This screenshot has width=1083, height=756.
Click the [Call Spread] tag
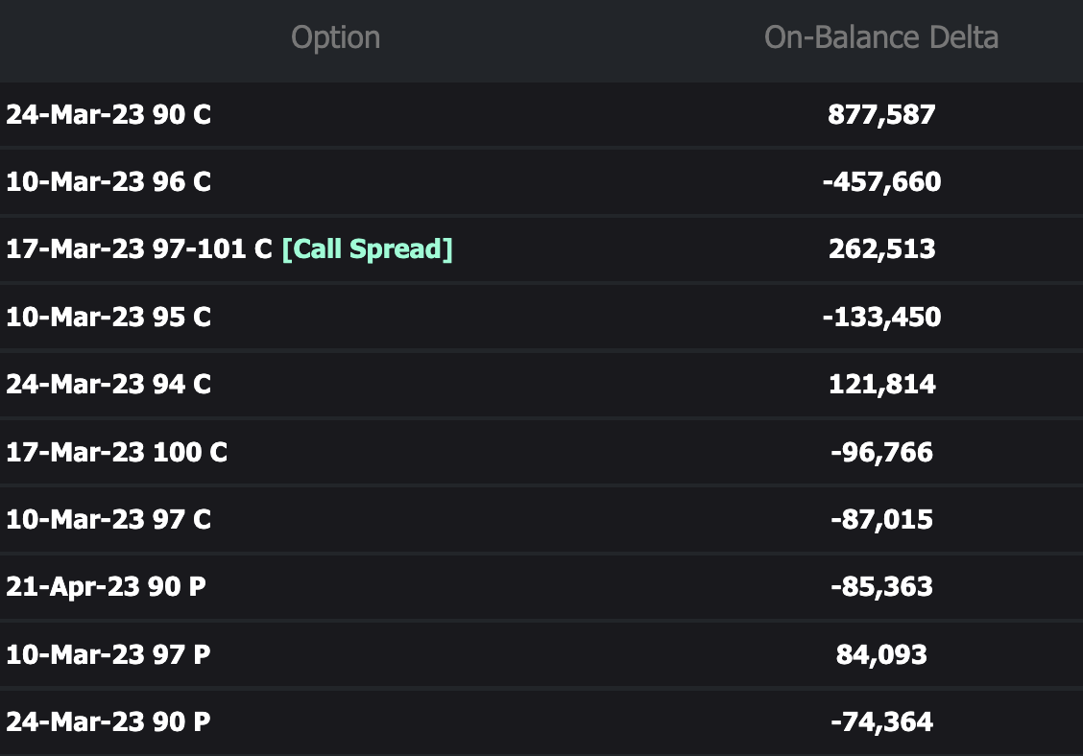click(368, 249)
